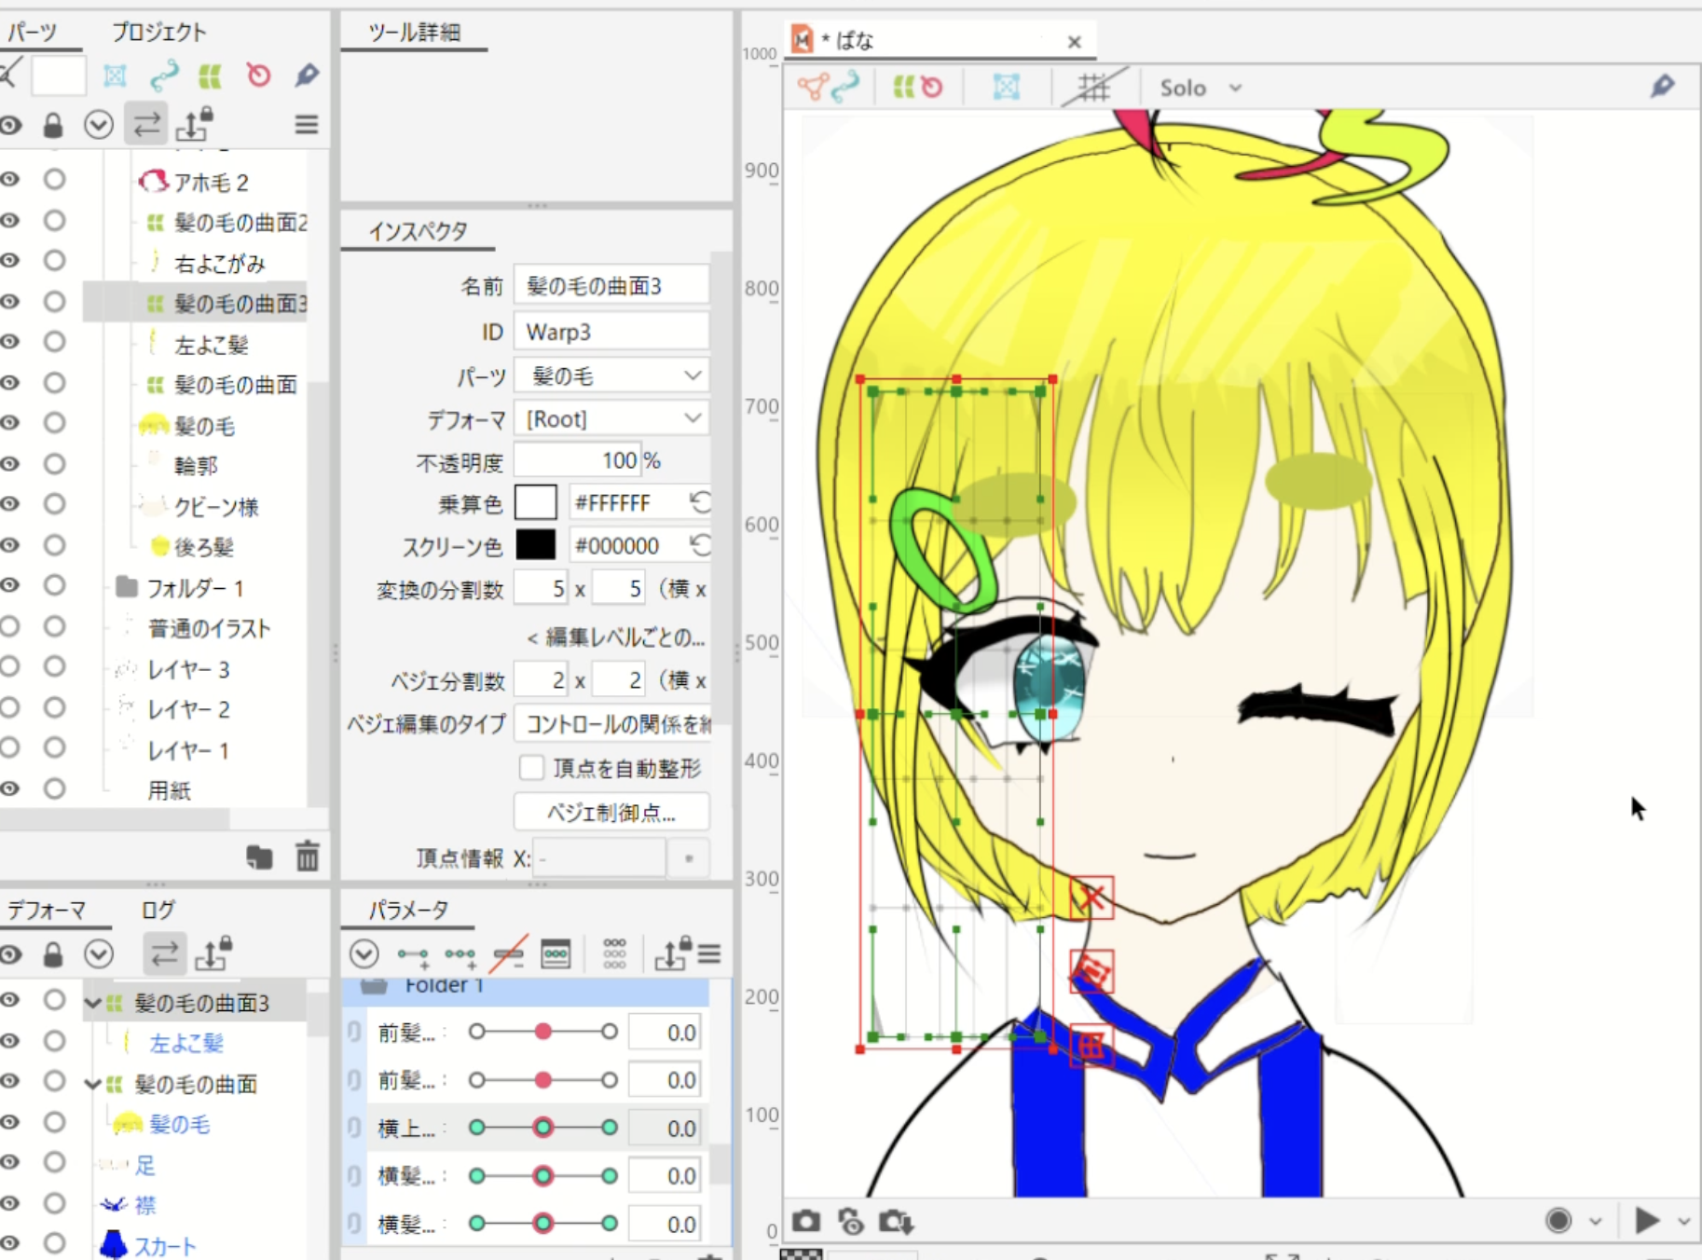Toggle visibility of 右よこがみ layer
The width and height of the screenshot is (1702, 1260).
click(x=10, y=261)
